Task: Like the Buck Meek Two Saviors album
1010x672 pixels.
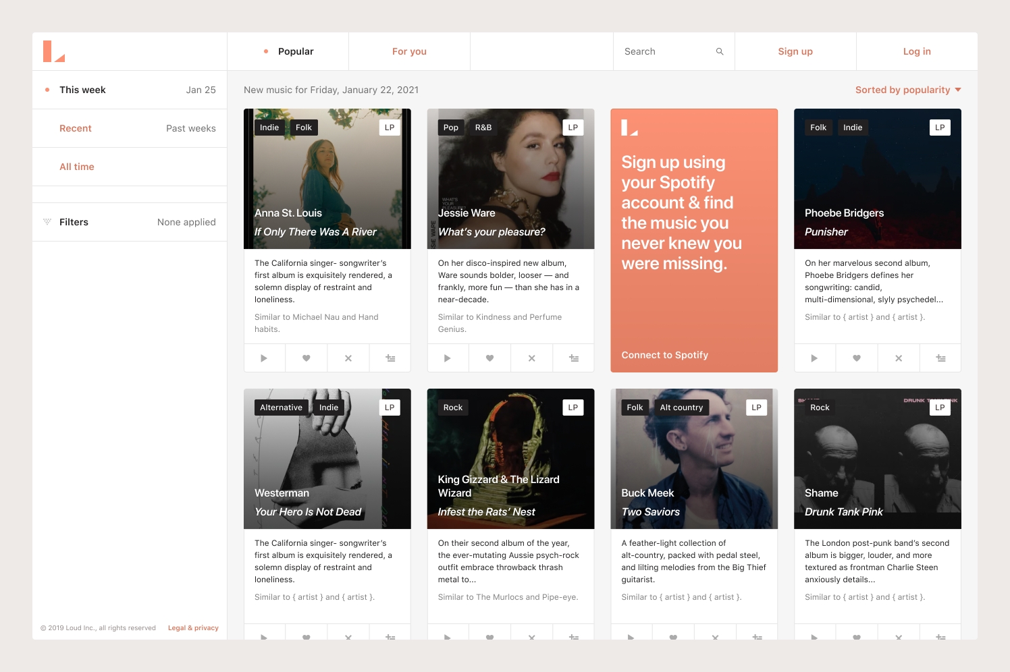Action: (x=673, y=637)
